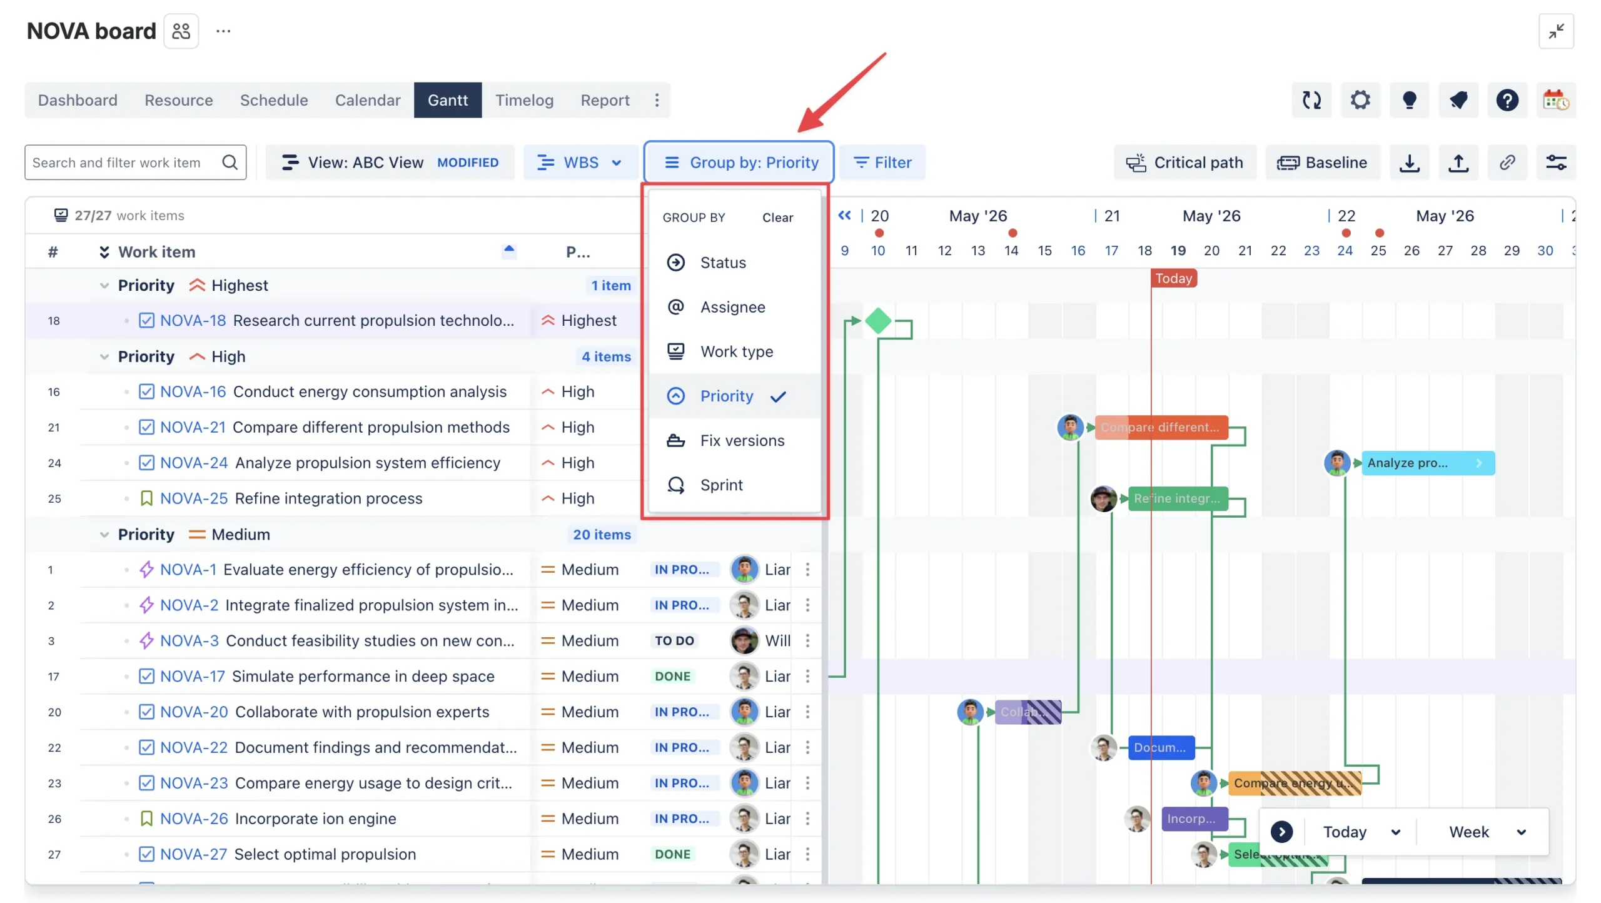1601x903 pixels.
Task: Collapse the High priority group
Action: (x=104, y=356)
